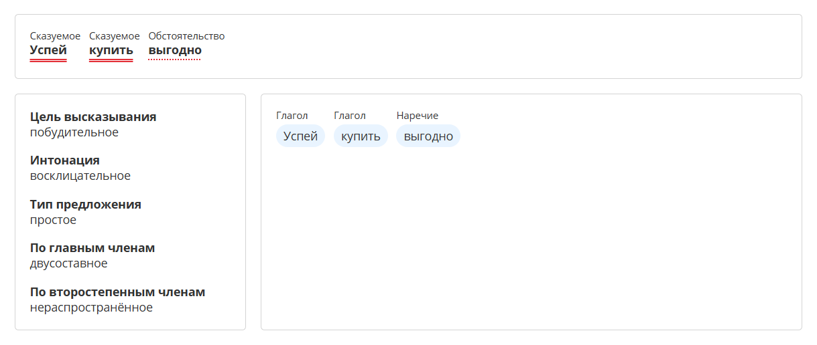The height and width of the screenshot is (345, 817).
Task: Click the "По второстепенным членам" heading
Action: [117, 292]
